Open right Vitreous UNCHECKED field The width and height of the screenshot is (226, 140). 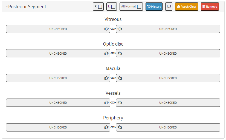[x=58, y=29]
